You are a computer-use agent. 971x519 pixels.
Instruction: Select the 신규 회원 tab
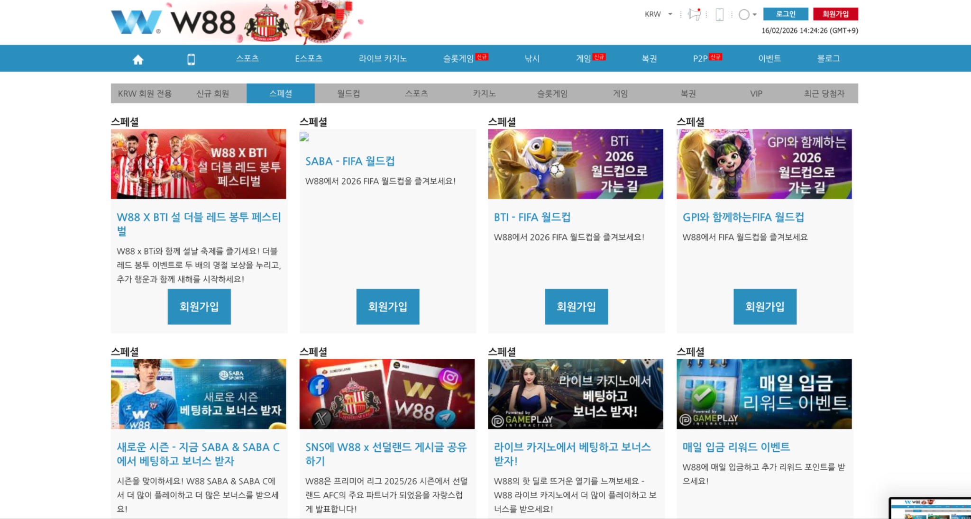pos(212,93)
